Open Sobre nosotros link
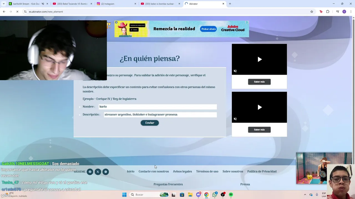The height and width of the screenshot is (199, 355). pyautogui.click(x=233, y=171)
